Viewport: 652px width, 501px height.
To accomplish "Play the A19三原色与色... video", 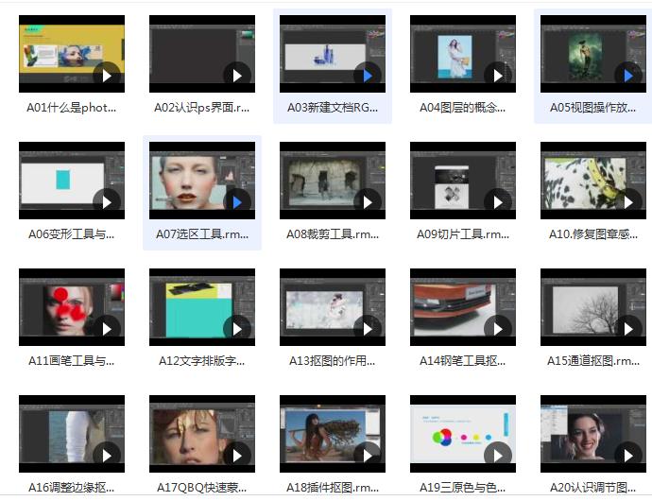I will tap(498, 456).
